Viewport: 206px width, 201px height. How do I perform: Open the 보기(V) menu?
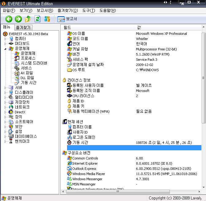click(x=26, y=10)
